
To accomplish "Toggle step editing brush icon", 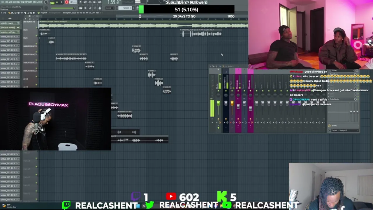I will (90, 8).
